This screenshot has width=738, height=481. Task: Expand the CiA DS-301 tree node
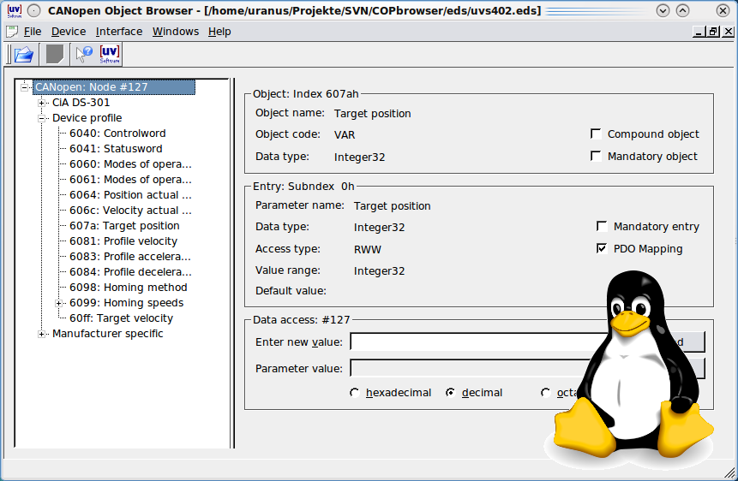[42, 103]
